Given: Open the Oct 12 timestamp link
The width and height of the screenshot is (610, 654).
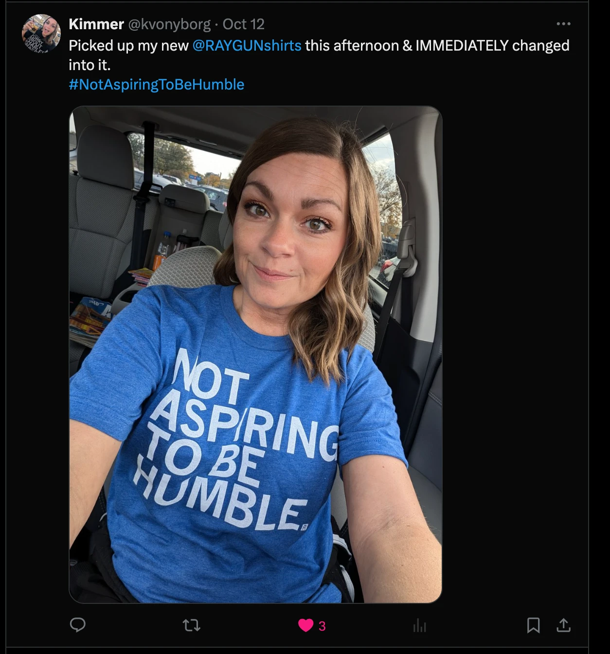Looking at the screenshot, I should tap(244, 24).
